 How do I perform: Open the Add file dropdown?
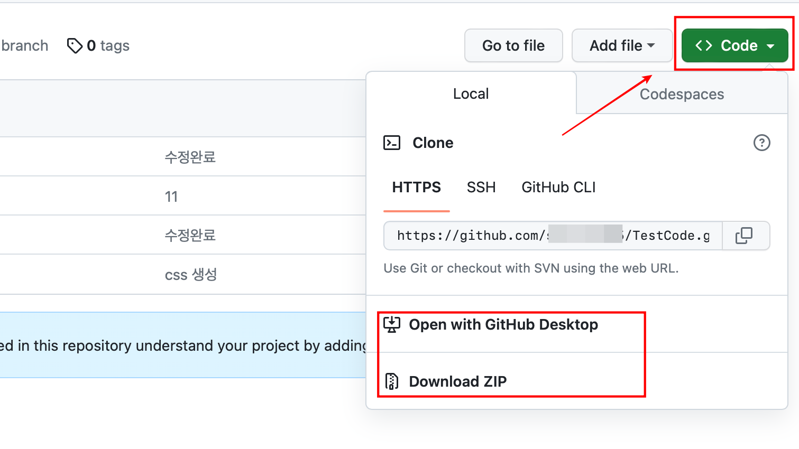point(622,45)
